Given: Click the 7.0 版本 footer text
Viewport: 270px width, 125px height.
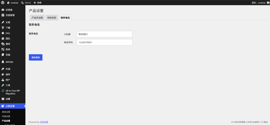Looking at the screenshot, I should pyautogui.click(x=264, y=122).
